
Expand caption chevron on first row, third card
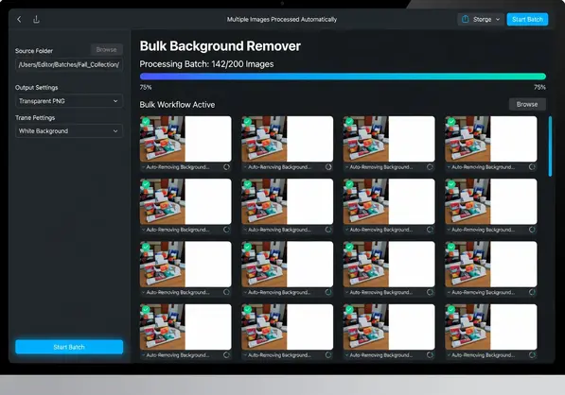[347, 167]
